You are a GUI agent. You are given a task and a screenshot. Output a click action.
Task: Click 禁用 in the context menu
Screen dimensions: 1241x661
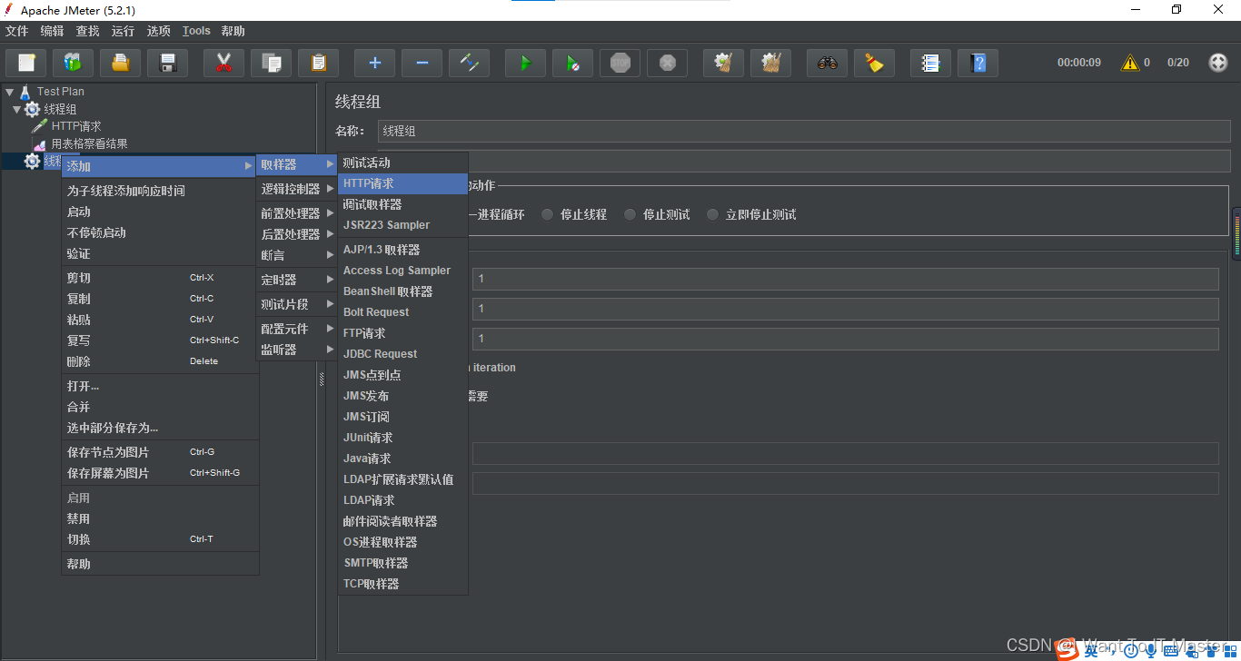[160, 518]
